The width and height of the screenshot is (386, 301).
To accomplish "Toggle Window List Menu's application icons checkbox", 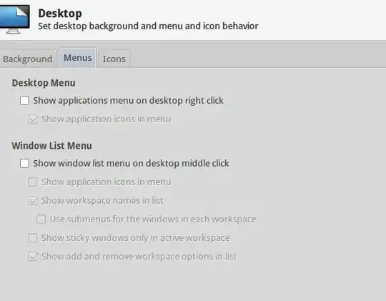I will (33, 182).
